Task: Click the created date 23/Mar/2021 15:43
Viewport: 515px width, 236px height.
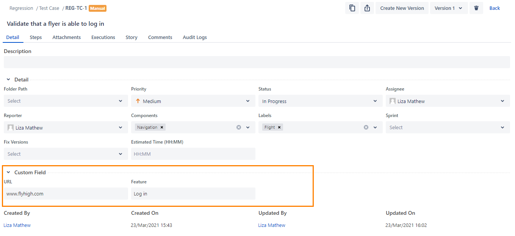Action: [x=152, y=225]
